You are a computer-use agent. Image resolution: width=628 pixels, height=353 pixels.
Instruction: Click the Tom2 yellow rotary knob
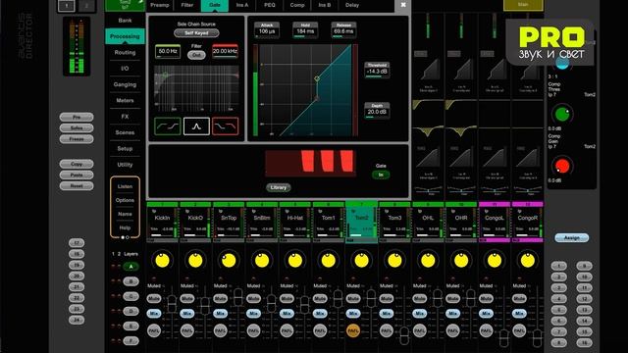(x=361, y=260)
